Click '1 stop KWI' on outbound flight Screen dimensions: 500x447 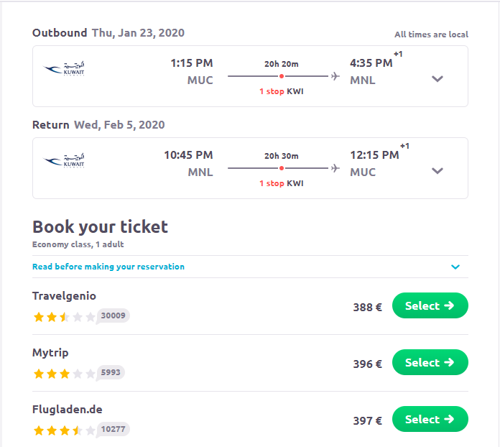[282, 91]
